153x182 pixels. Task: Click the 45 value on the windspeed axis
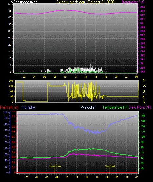coord(10,11)
